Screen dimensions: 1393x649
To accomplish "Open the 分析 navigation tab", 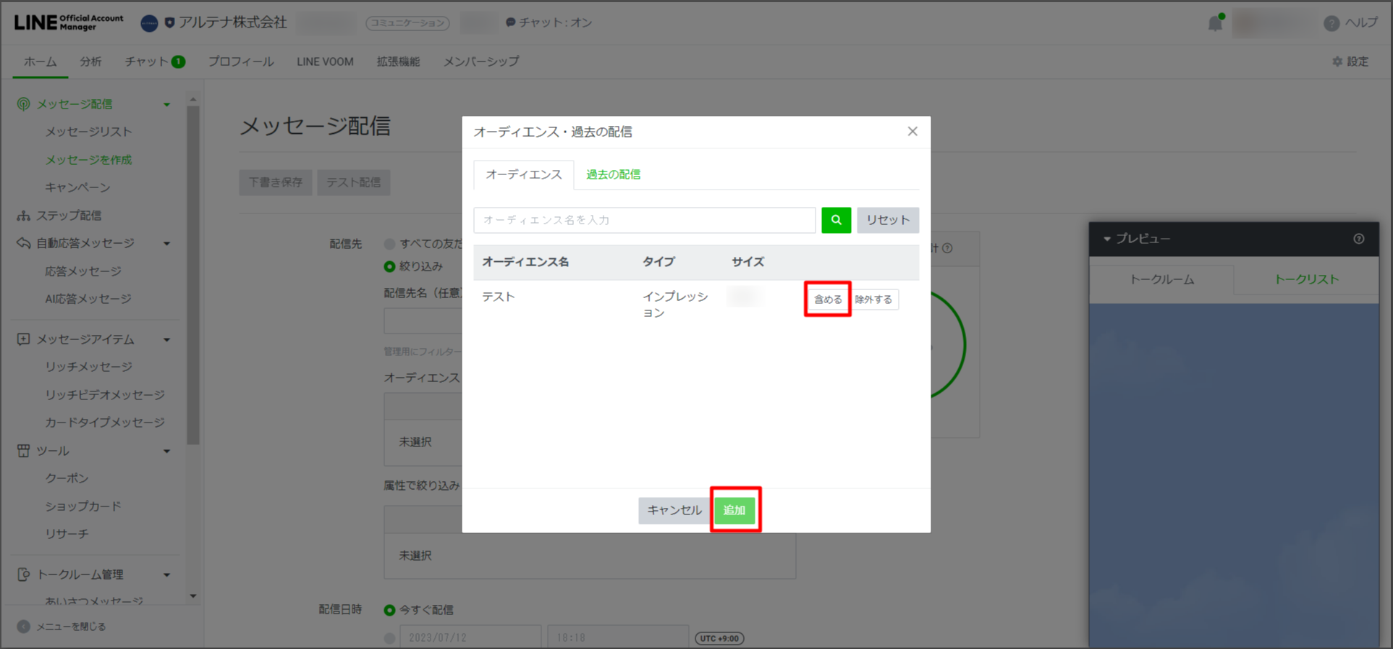I will 90,61.
